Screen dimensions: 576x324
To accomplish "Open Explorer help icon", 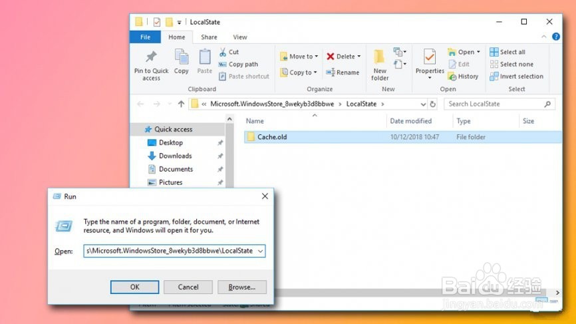I will click(556, 37).
